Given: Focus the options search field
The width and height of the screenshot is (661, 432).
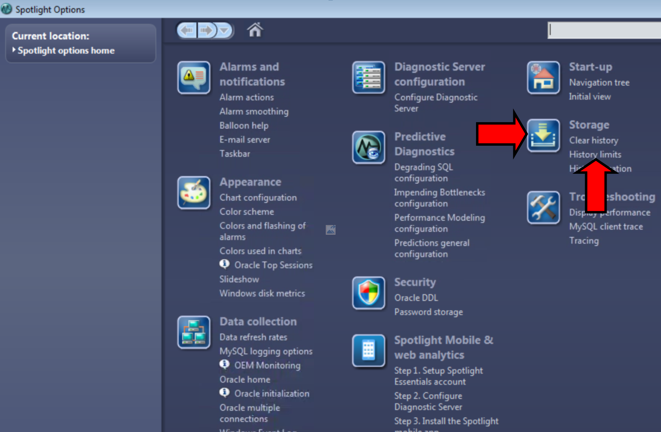Looking at the screenshot, I should (x=604, y=30).
